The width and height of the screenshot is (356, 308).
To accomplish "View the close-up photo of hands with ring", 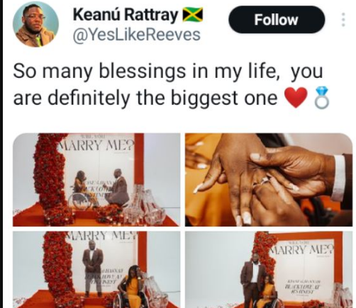I will tap(269, 180).
